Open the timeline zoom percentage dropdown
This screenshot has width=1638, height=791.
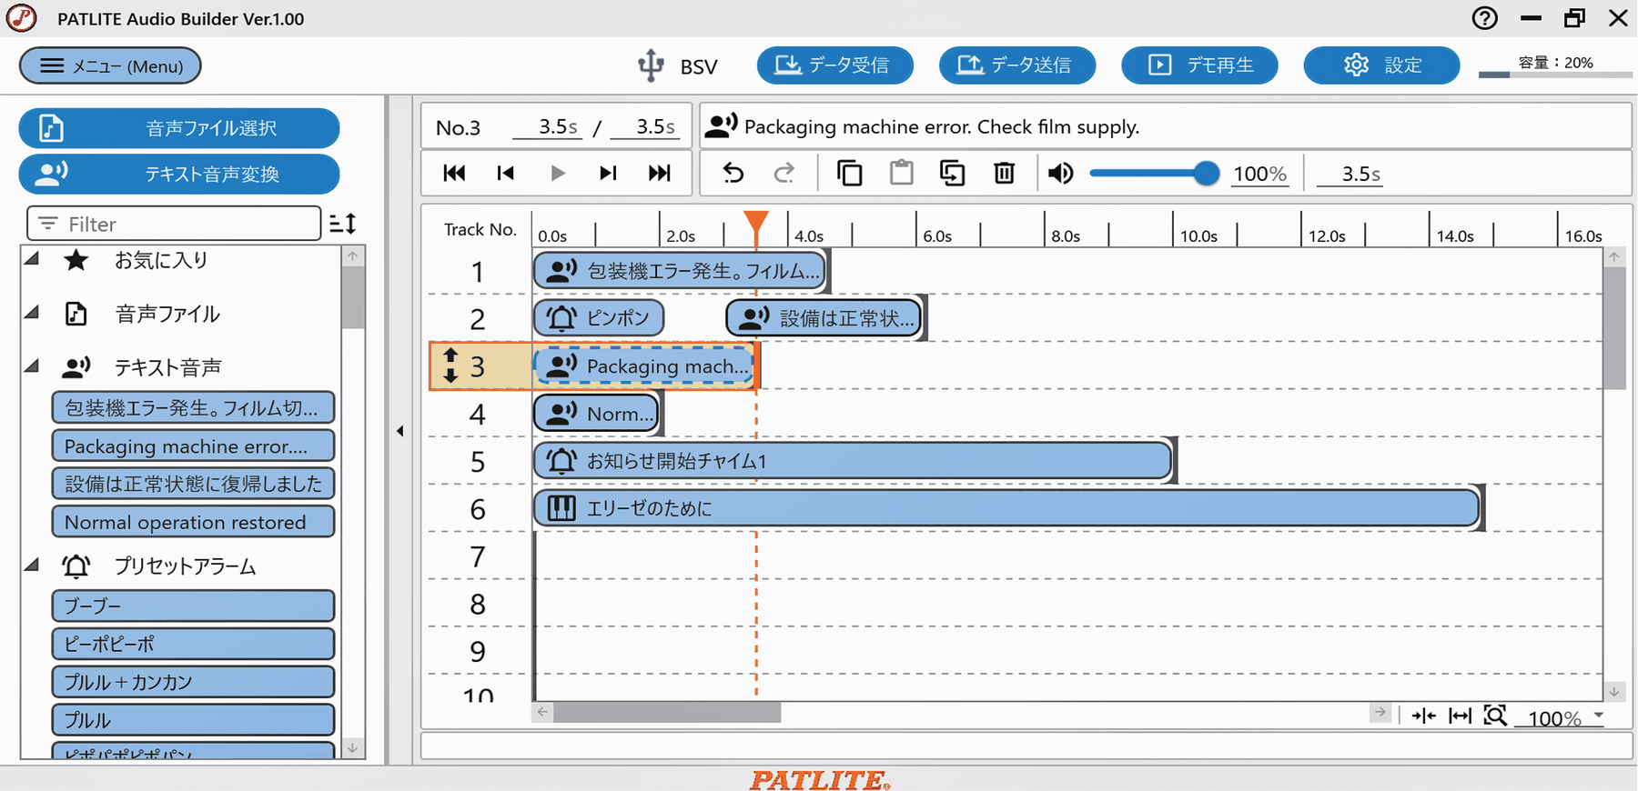[x=1599, y=716]
